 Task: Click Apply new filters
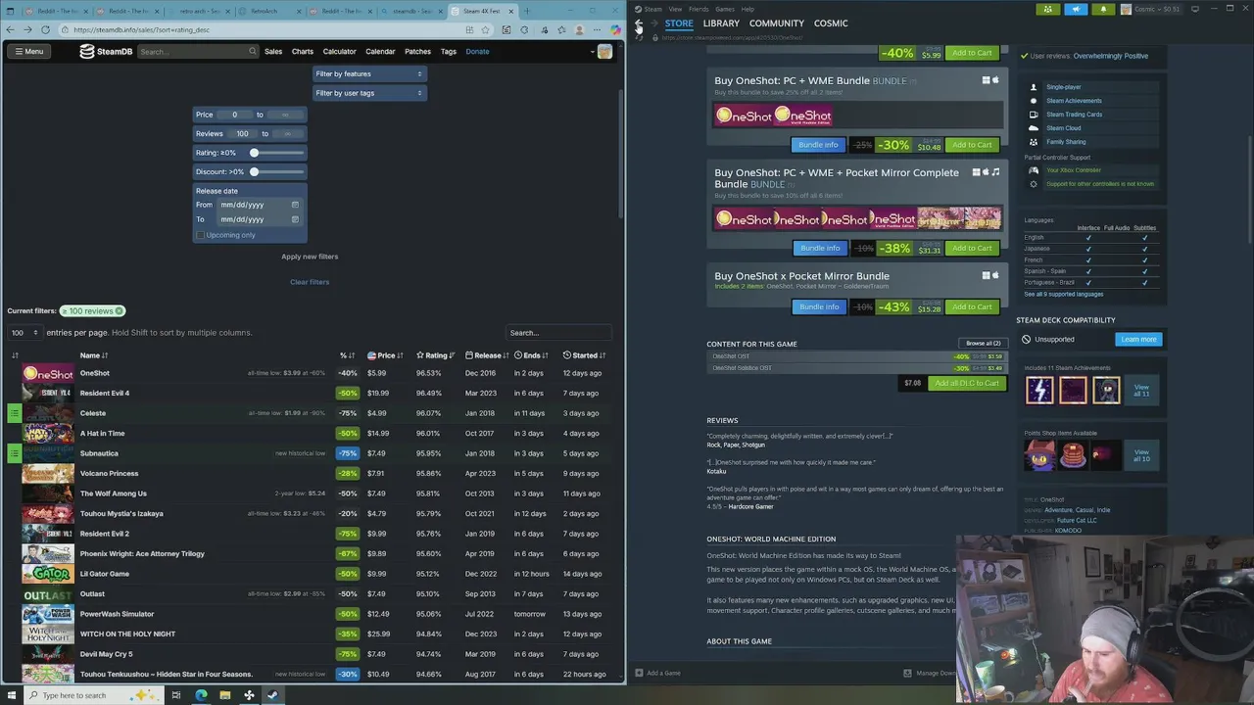point(310,257)
